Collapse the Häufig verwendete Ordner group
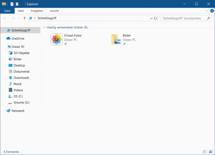This screenshot has width=215, height=155. (45, 27)
